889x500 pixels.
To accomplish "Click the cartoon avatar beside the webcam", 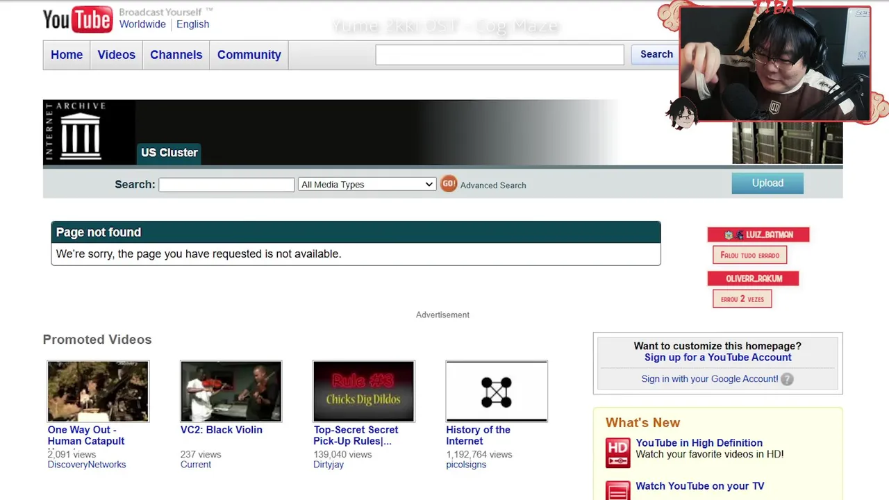I will point(683,113).
